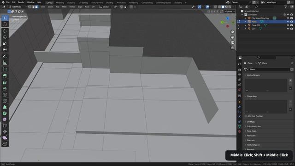The image size is (295, 166).
Task: Hide Plane object in viewport via eye icon
Action: coord(288,22)
